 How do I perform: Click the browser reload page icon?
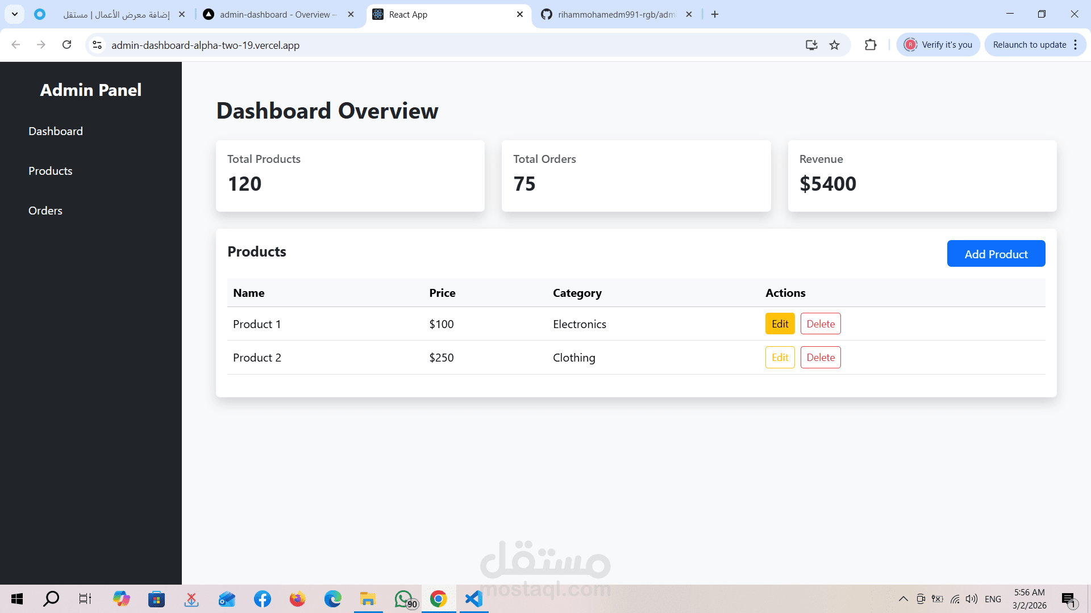click(x=67, y=45)
